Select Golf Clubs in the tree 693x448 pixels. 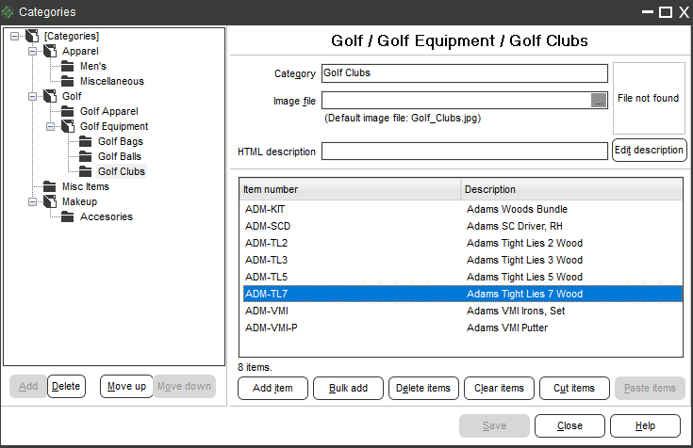[x=122, y=171]
